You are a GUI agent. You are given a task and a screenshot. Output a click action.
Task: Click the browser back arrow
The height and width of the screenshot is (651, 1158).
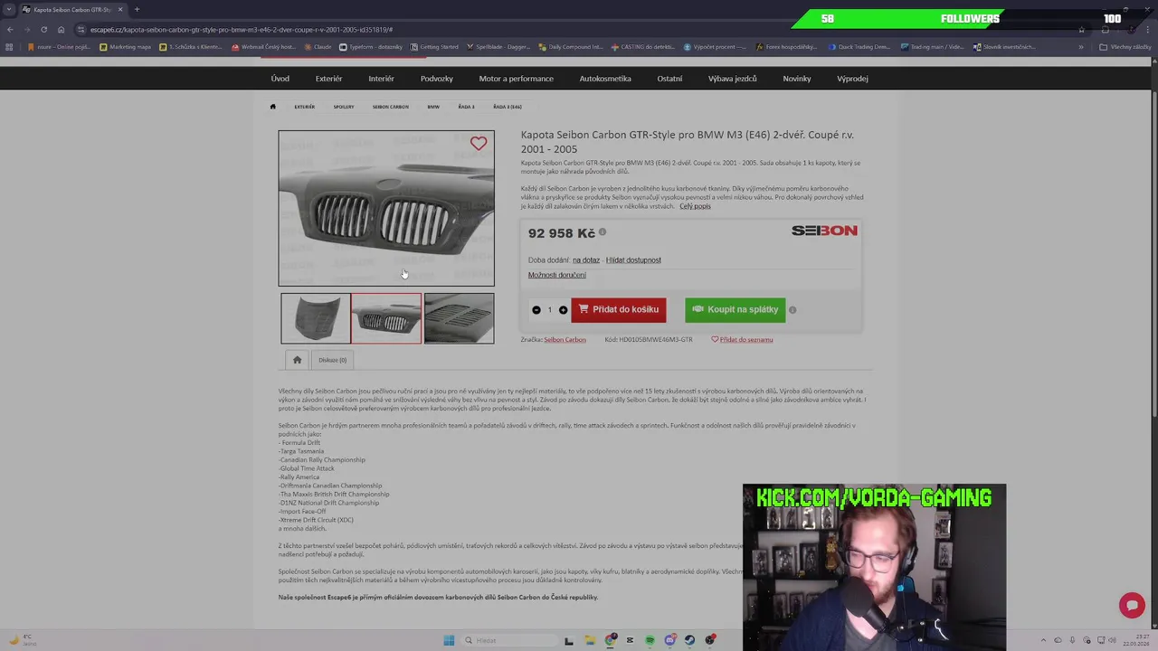click(10, 29)
